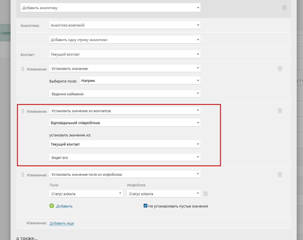The height and width of the screenshot is (240, 303).
Task: Grab drag handle of 'Установить значение' row
Action: click(23, 69)
